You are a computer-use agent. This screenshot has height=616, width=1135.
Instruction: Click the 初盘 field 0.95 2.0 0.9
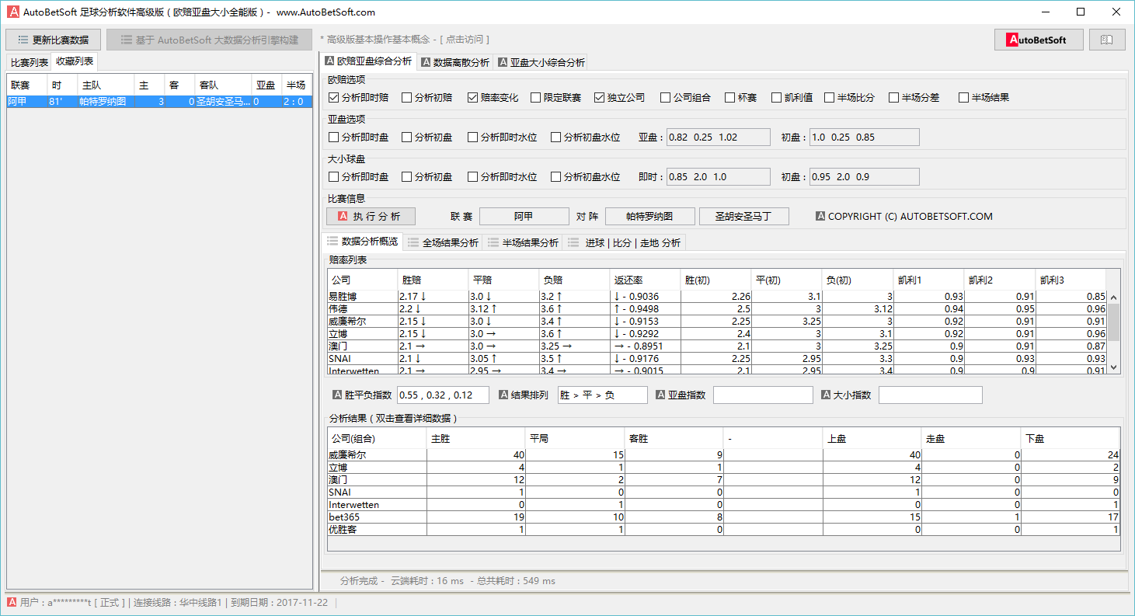pos(864,177)
